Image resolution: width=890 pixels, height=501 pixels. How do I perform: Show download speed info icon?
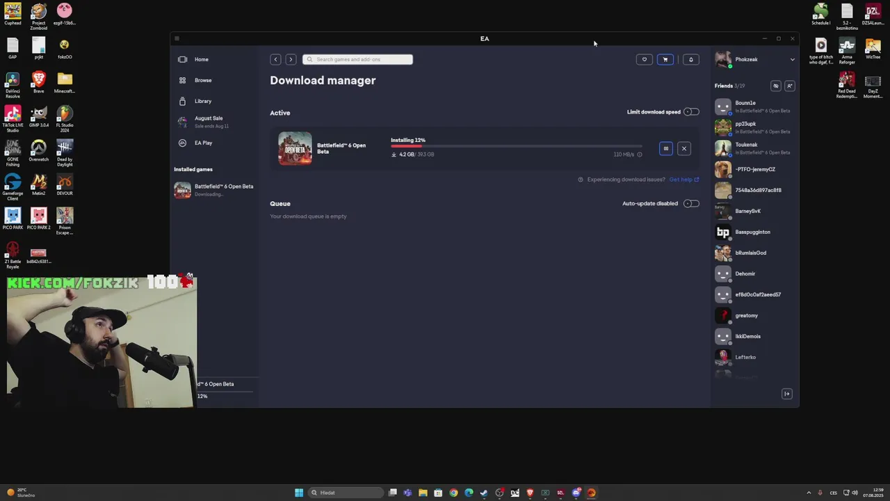click(640, 154)
